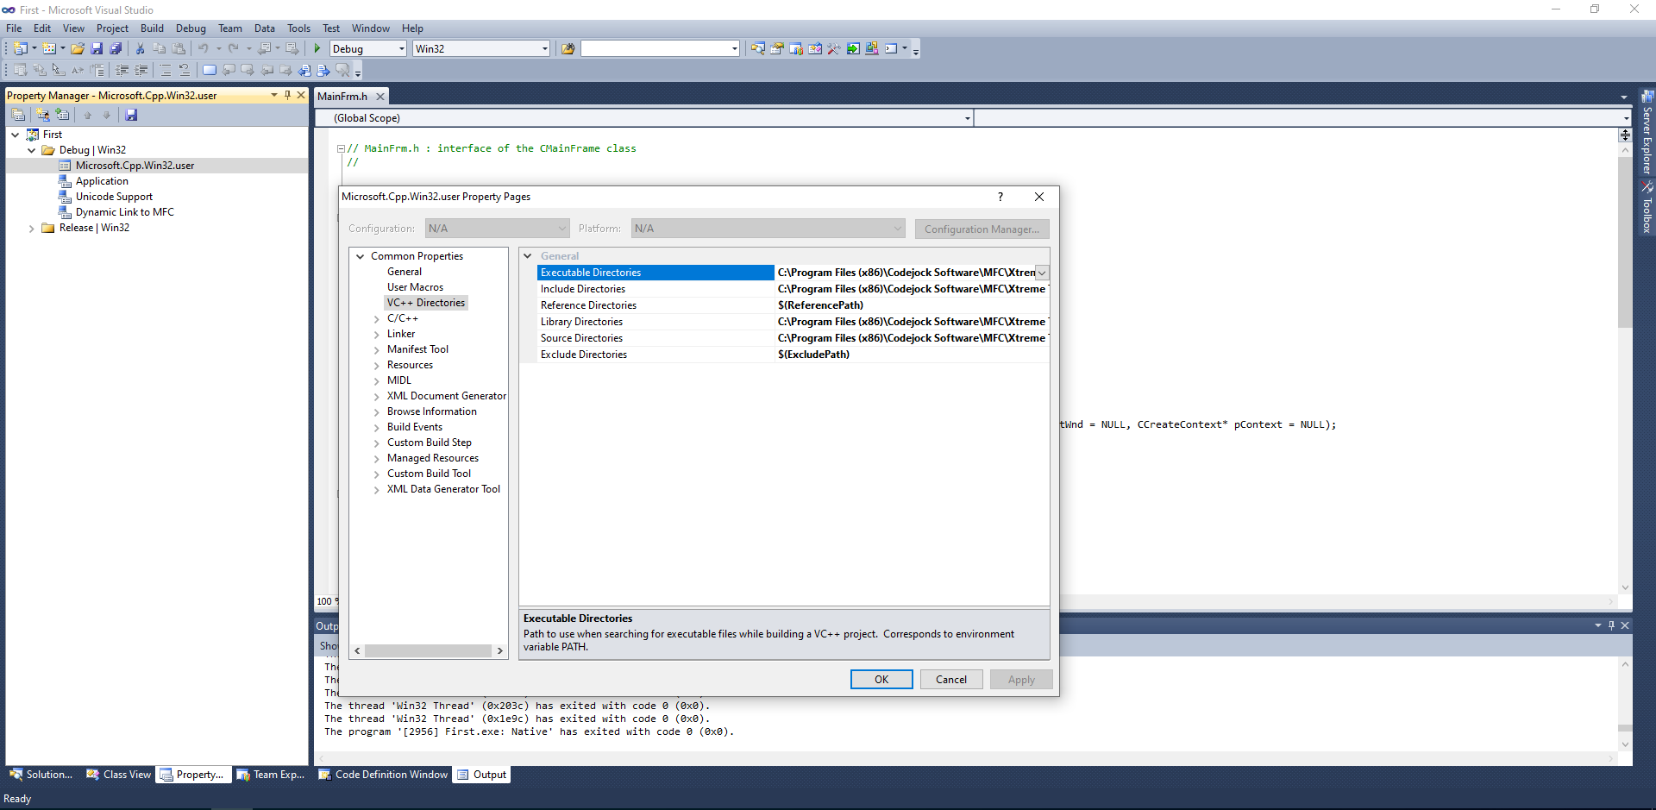
Task: Click the Paste clipboard icon
Action: click(x=179, y=49)
